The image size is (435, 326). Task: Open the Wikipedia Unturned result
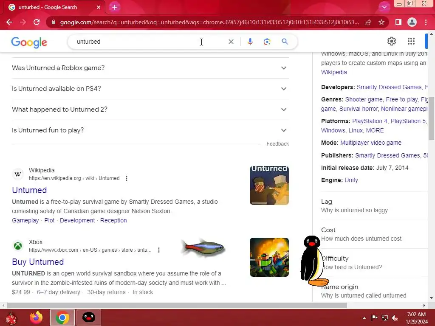point(29,190)
